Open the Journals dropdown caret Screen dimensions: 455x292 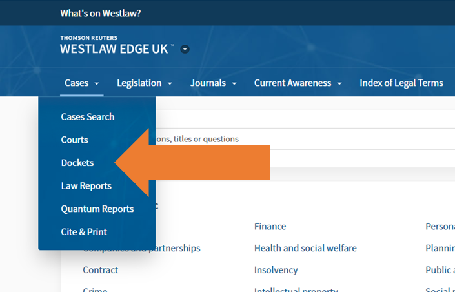click(234, 83)
